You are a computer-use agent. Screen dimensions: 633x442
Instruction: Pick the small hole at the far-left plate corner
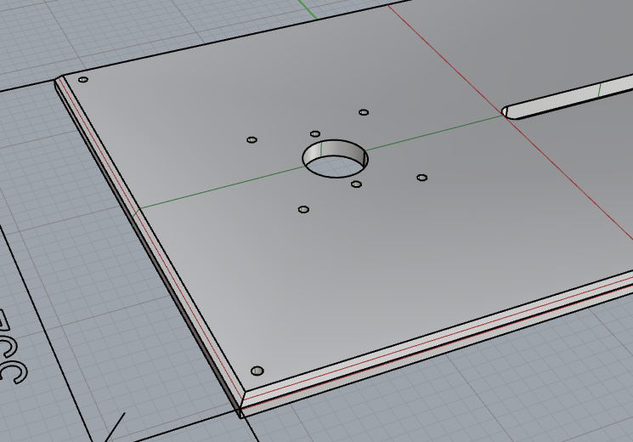pyautogui.click(x=83, y=80)
